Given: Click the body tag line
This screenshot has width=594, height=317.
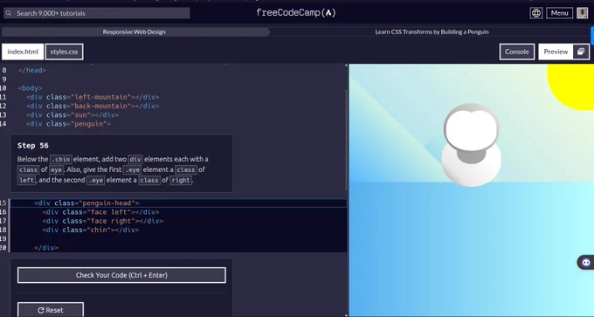Looking at the screenshot, I should pyautogui.click(x=30, y=88).
